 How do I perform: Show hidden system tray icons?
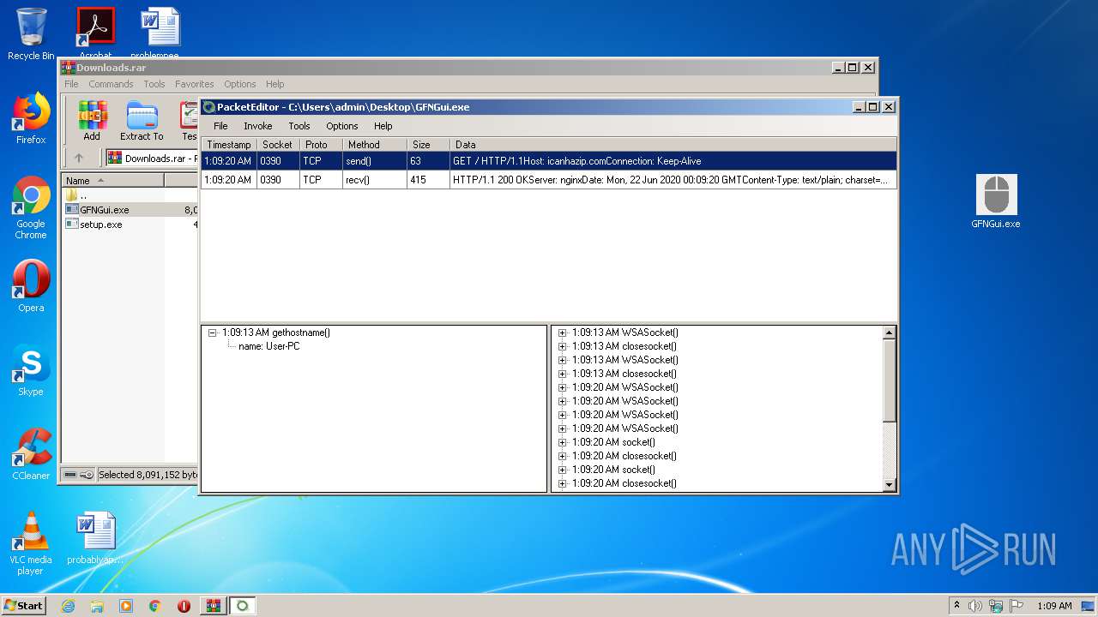click(x=956, y=606)
